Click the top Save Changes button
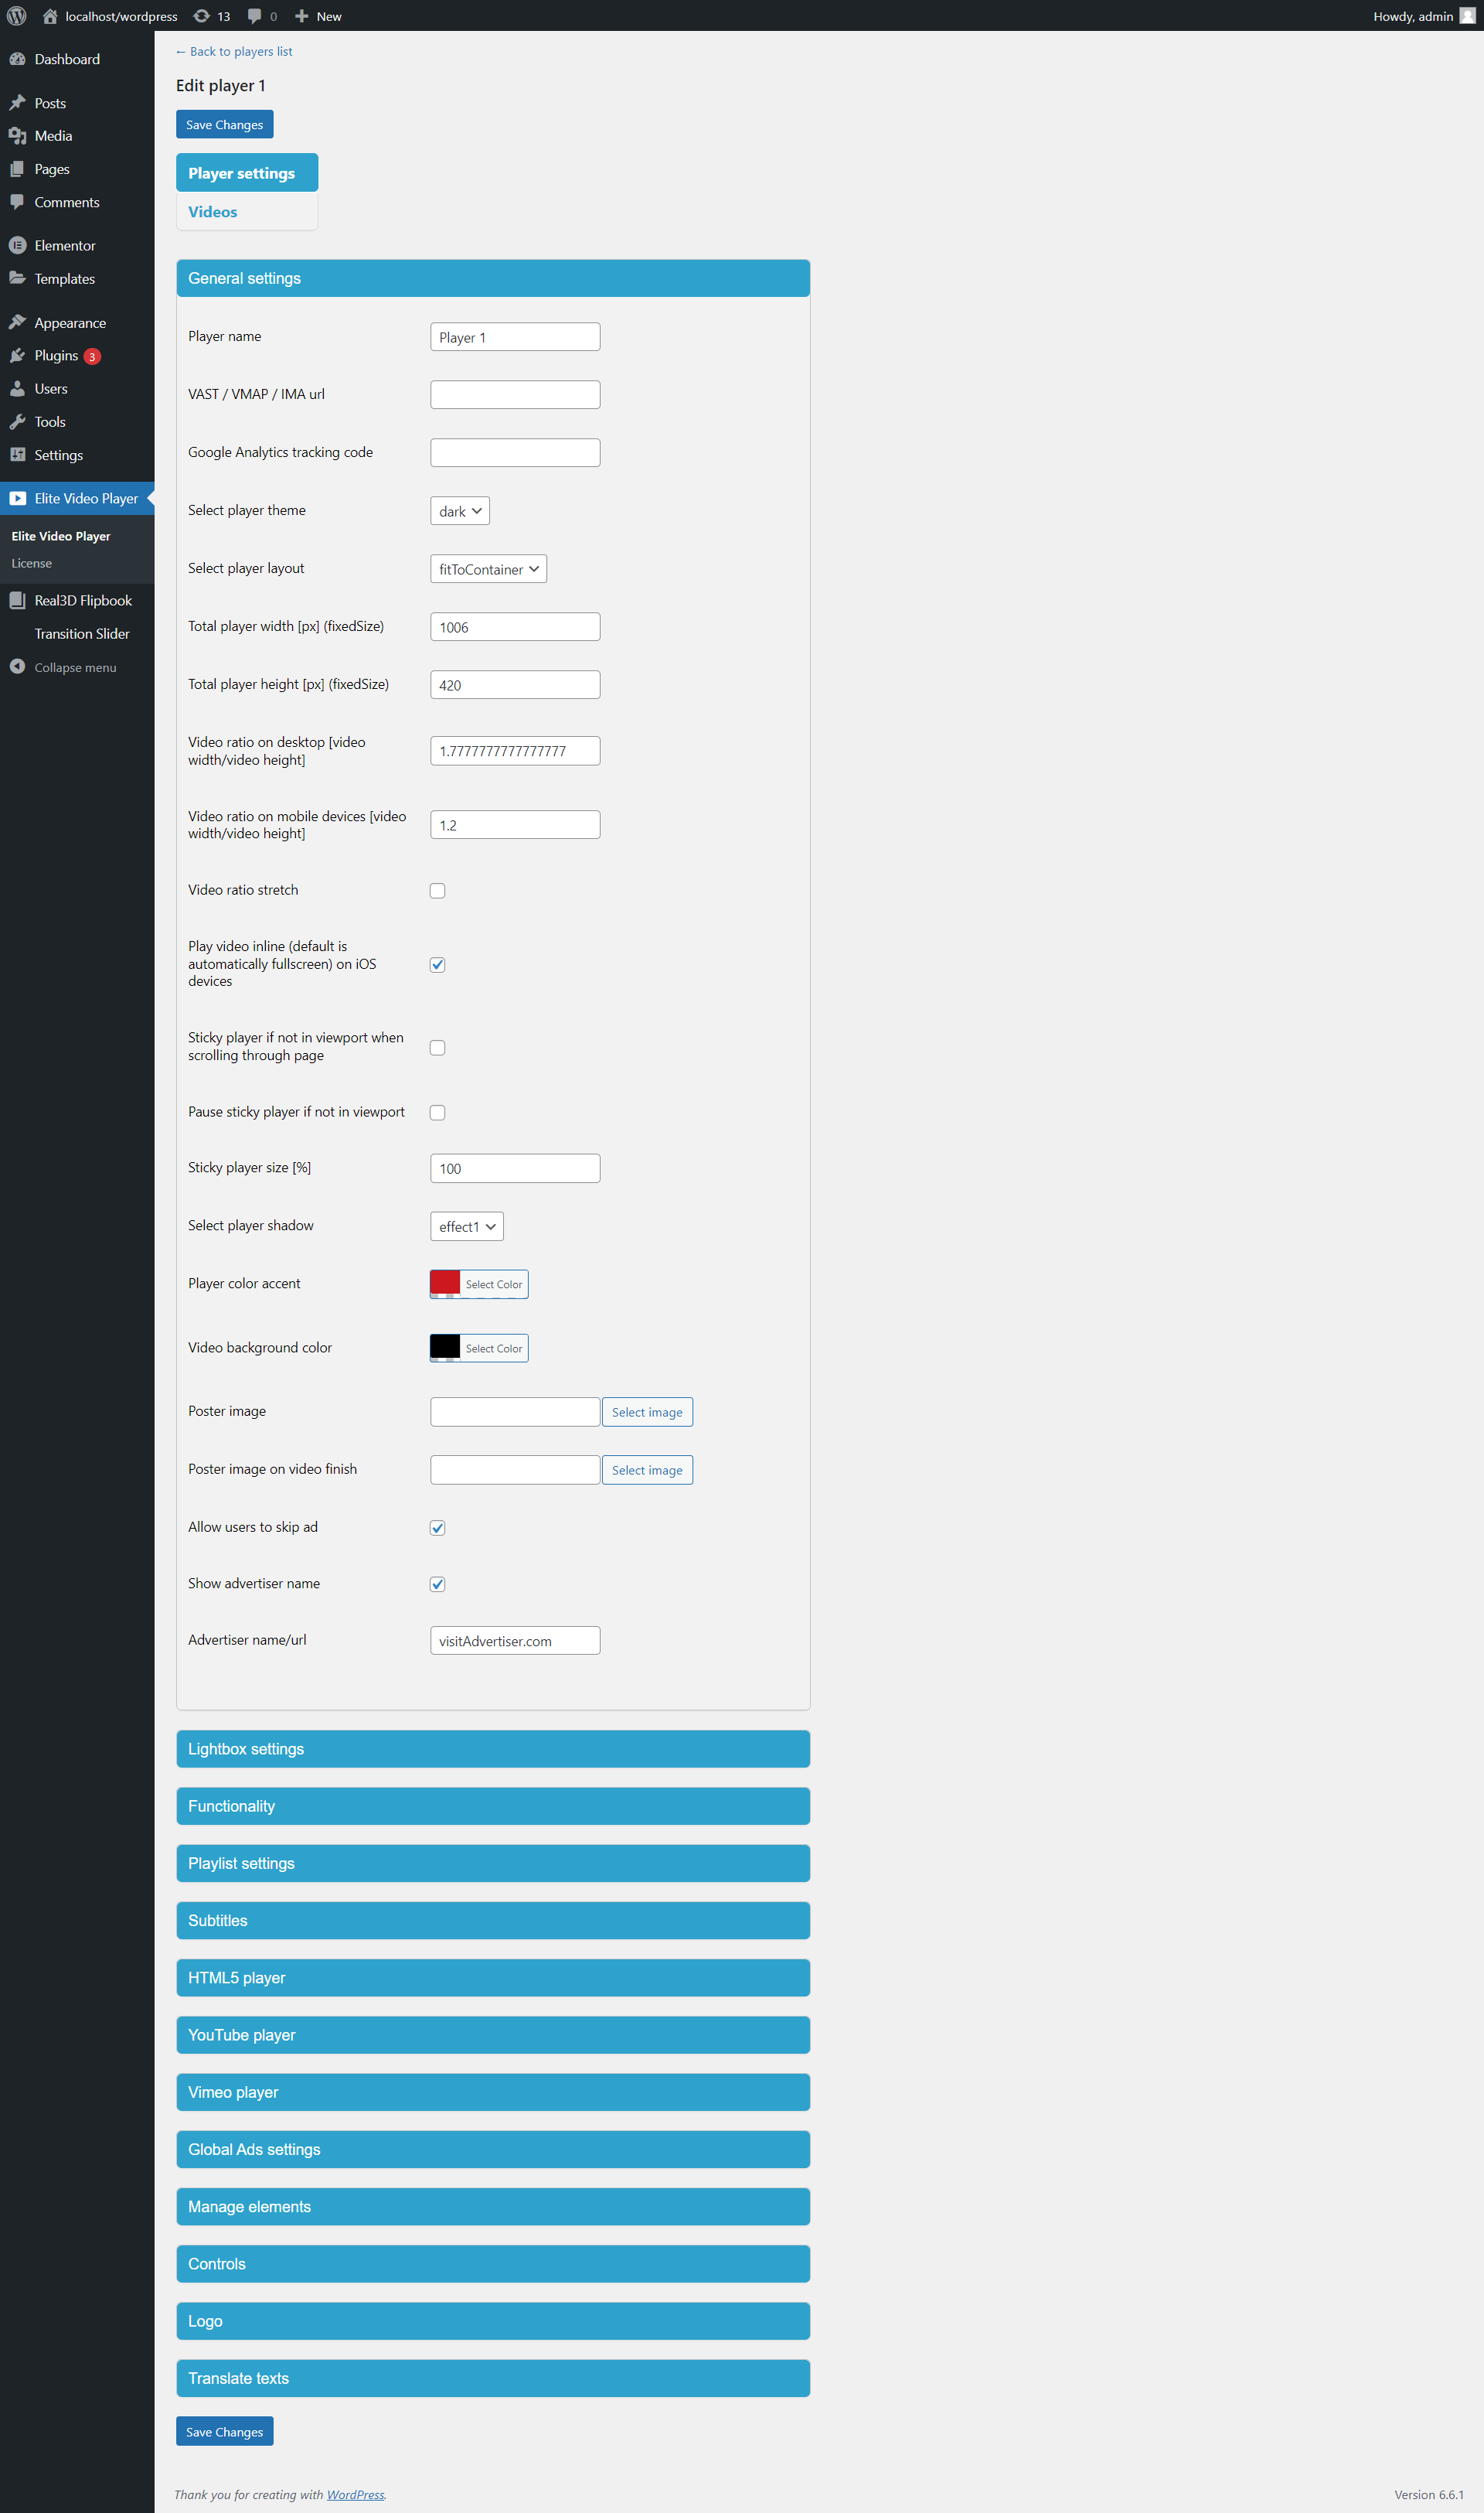The image size is (1484, 2513). [x=224, y=125]
